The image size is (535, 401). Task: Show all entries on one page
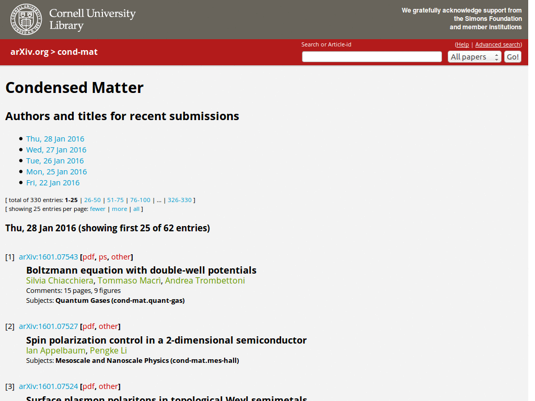coord(136,208)
